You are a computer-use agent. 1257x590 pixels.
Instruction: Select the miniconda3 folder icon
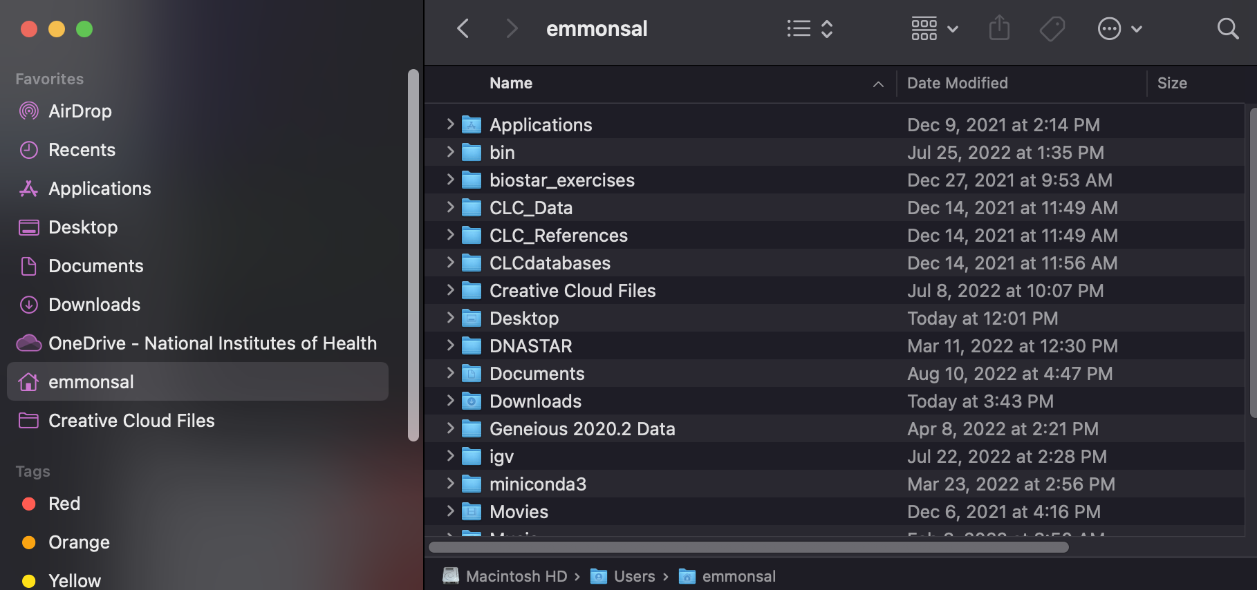pos(472,484)
